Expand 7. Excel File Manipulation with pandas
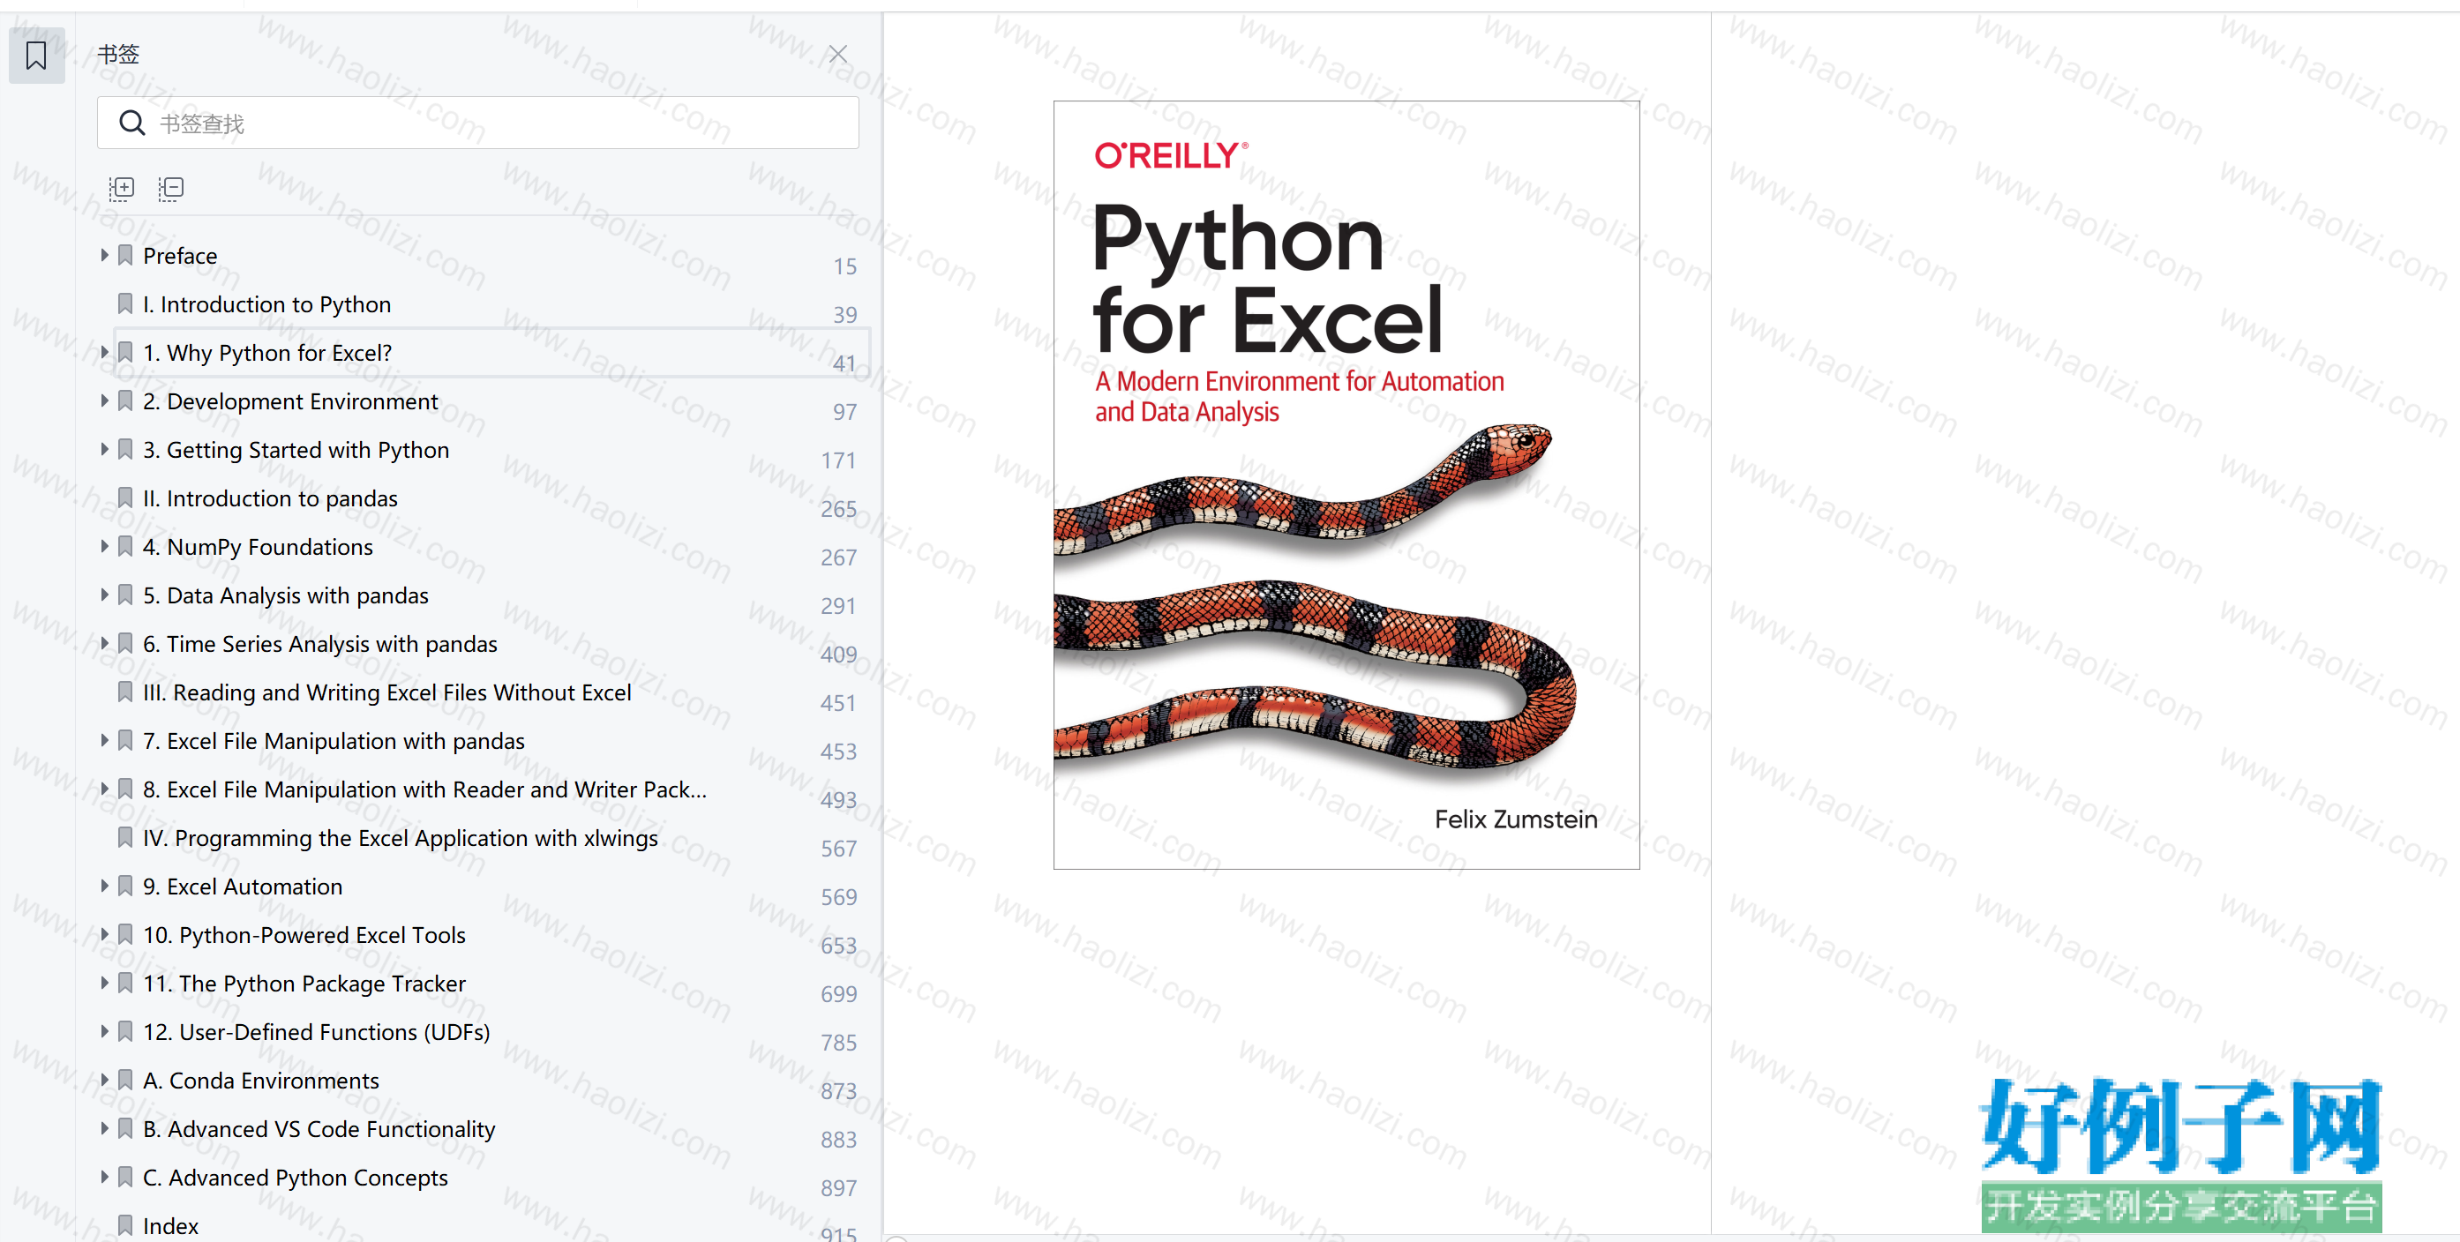2460x1242 pixels. point(104,741)
